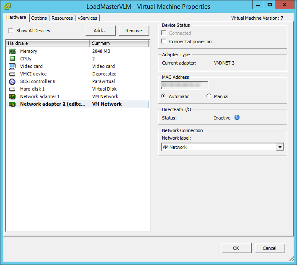The height and width of the screenshot is (265, 297).
Task: Click the Remove button
Action: 134,31
